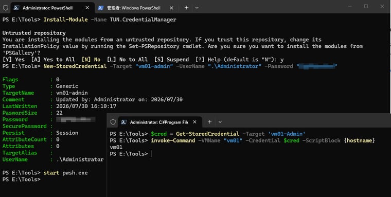Click the 'Untrusted repository' heading
The width and height of the screenshot is (391, 197).
(x=34, y=33)
